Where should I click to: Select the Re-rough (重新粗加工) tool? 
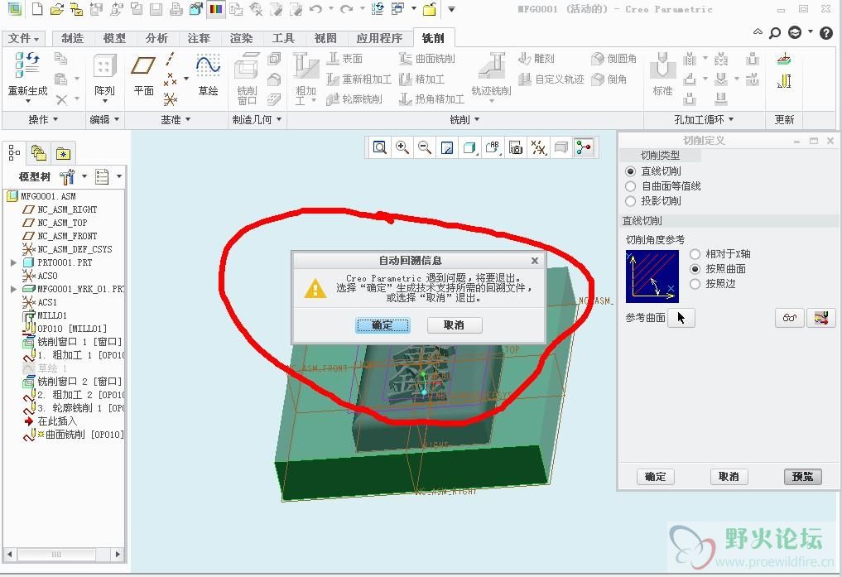358,79
